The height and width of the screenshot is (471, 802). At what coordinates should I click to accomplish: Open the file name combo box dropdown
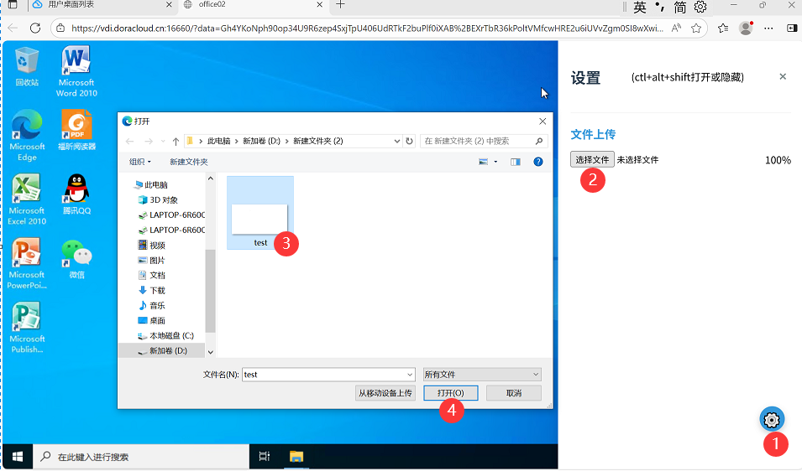pyautogui.click(x=409, y=375)
